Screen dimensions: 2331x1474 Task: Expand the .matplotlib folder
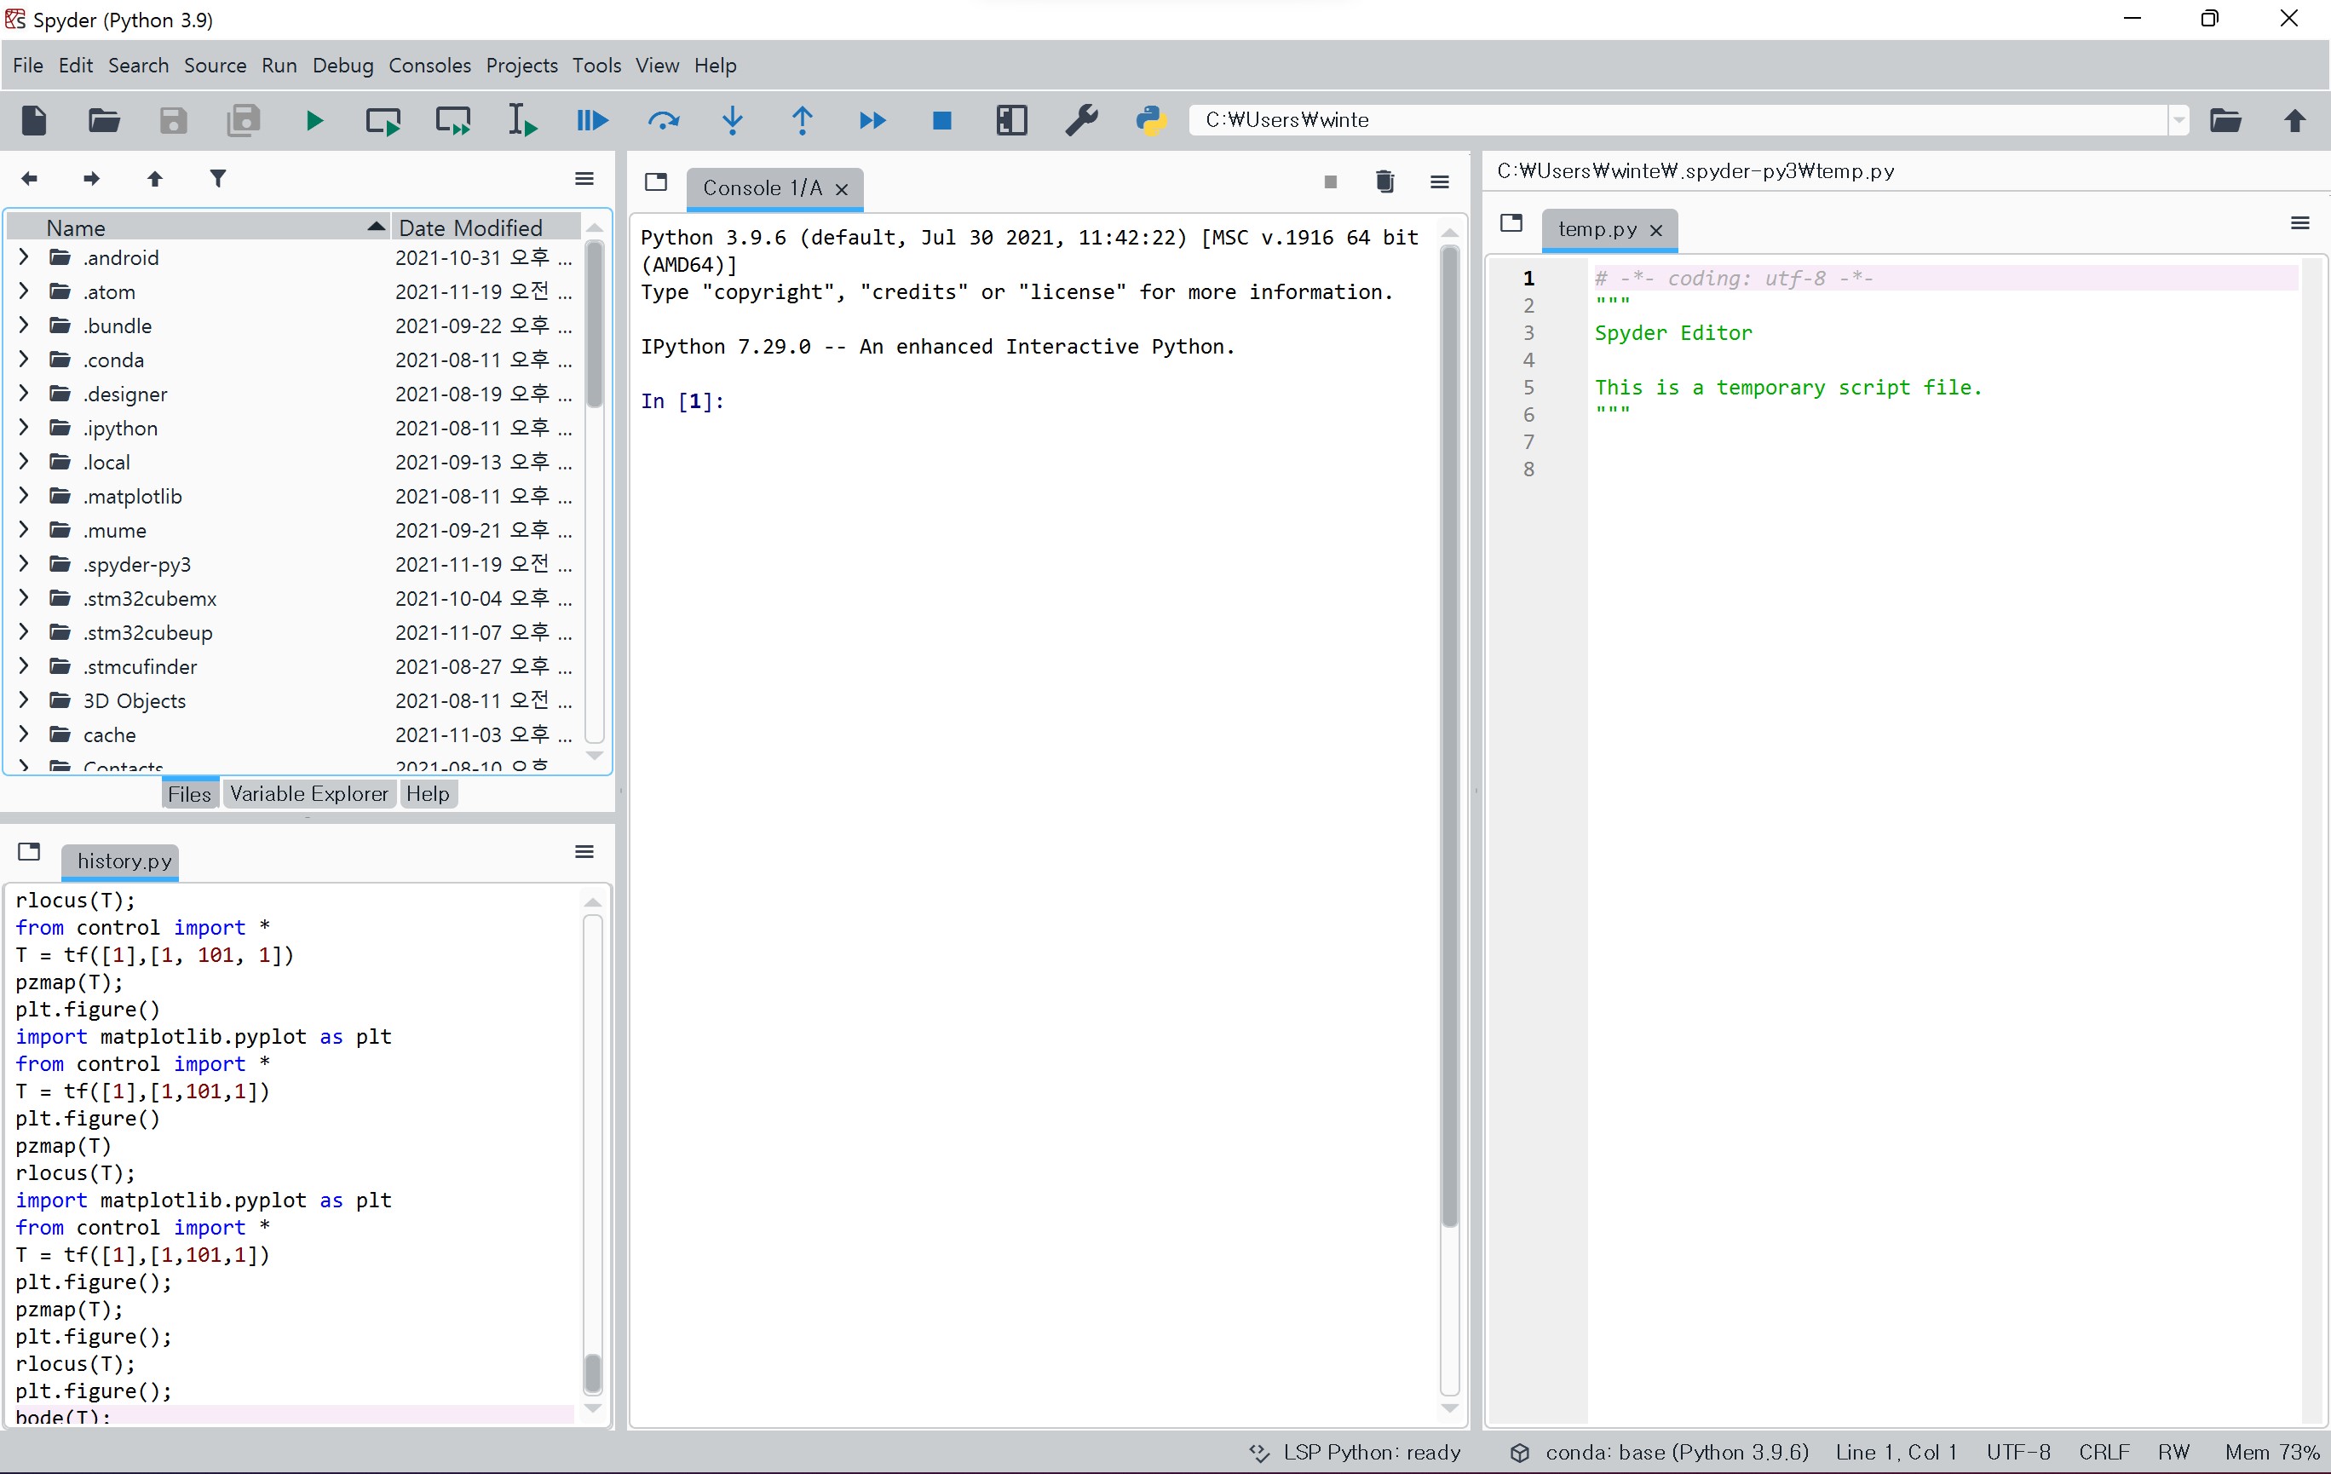(x=24, y=496)
